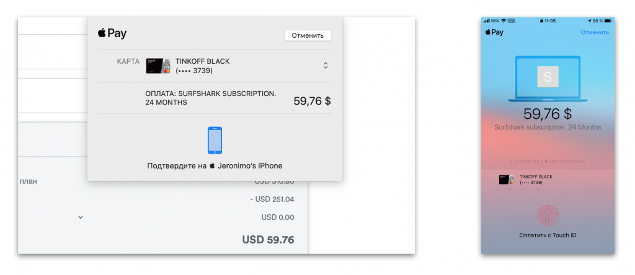Expand the small chevron in the order summary
The width and height of the screenshot is (635, 275).
click(81, 217)
